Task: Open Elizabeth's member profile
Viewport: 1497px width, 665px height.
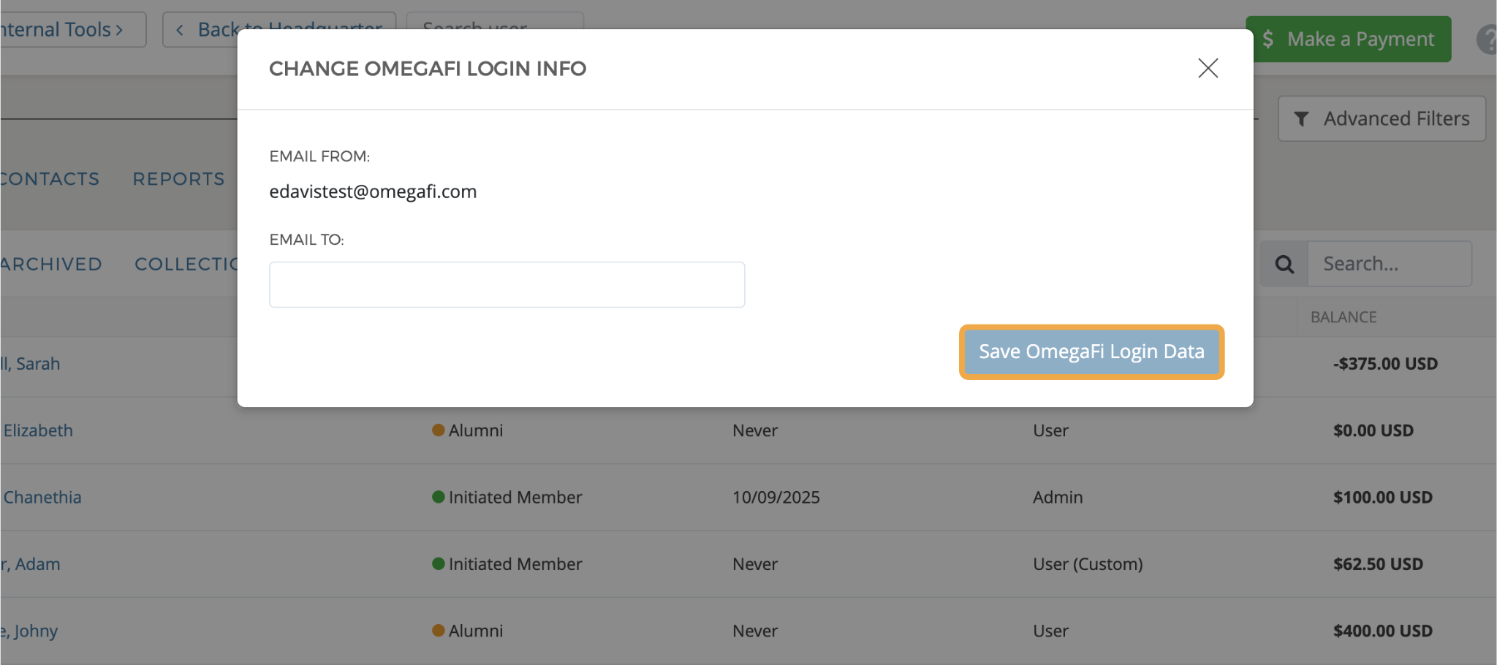Action: click(x=38, y=430)
